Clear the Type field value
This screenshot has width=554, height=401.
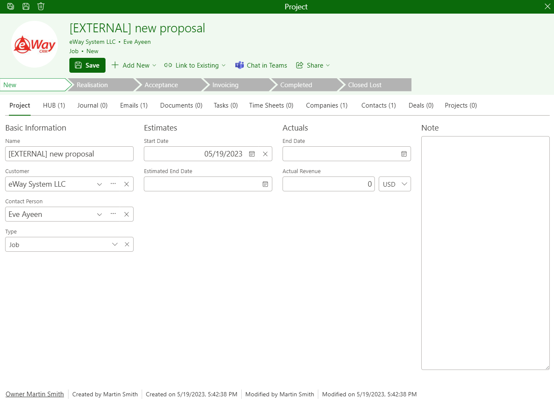(127, 245)
